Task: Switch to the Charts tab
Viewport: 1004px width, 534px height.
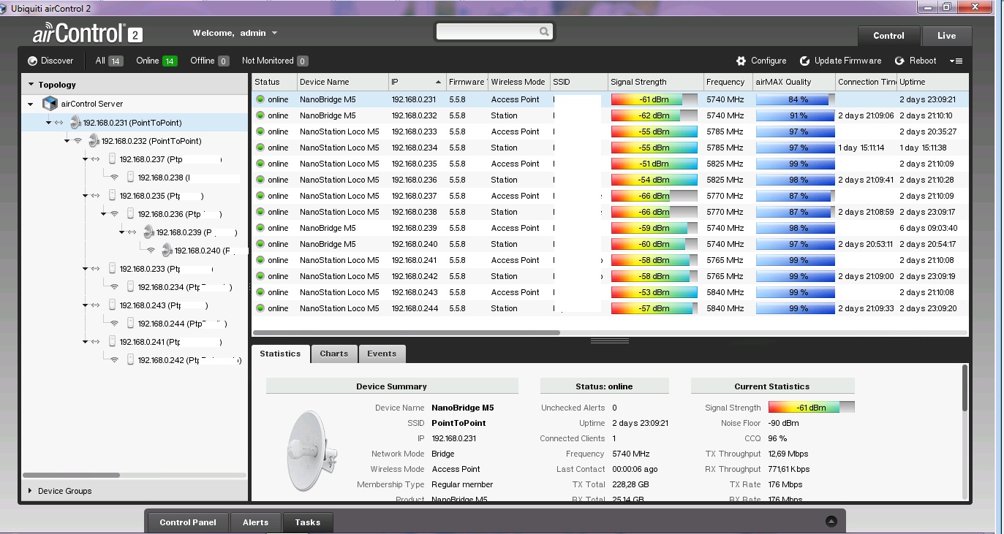Action: (x=333, y=354)
